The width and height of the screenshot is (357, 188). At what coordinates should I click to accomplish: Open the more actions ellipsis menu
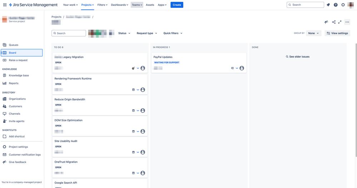pos(347,22)
